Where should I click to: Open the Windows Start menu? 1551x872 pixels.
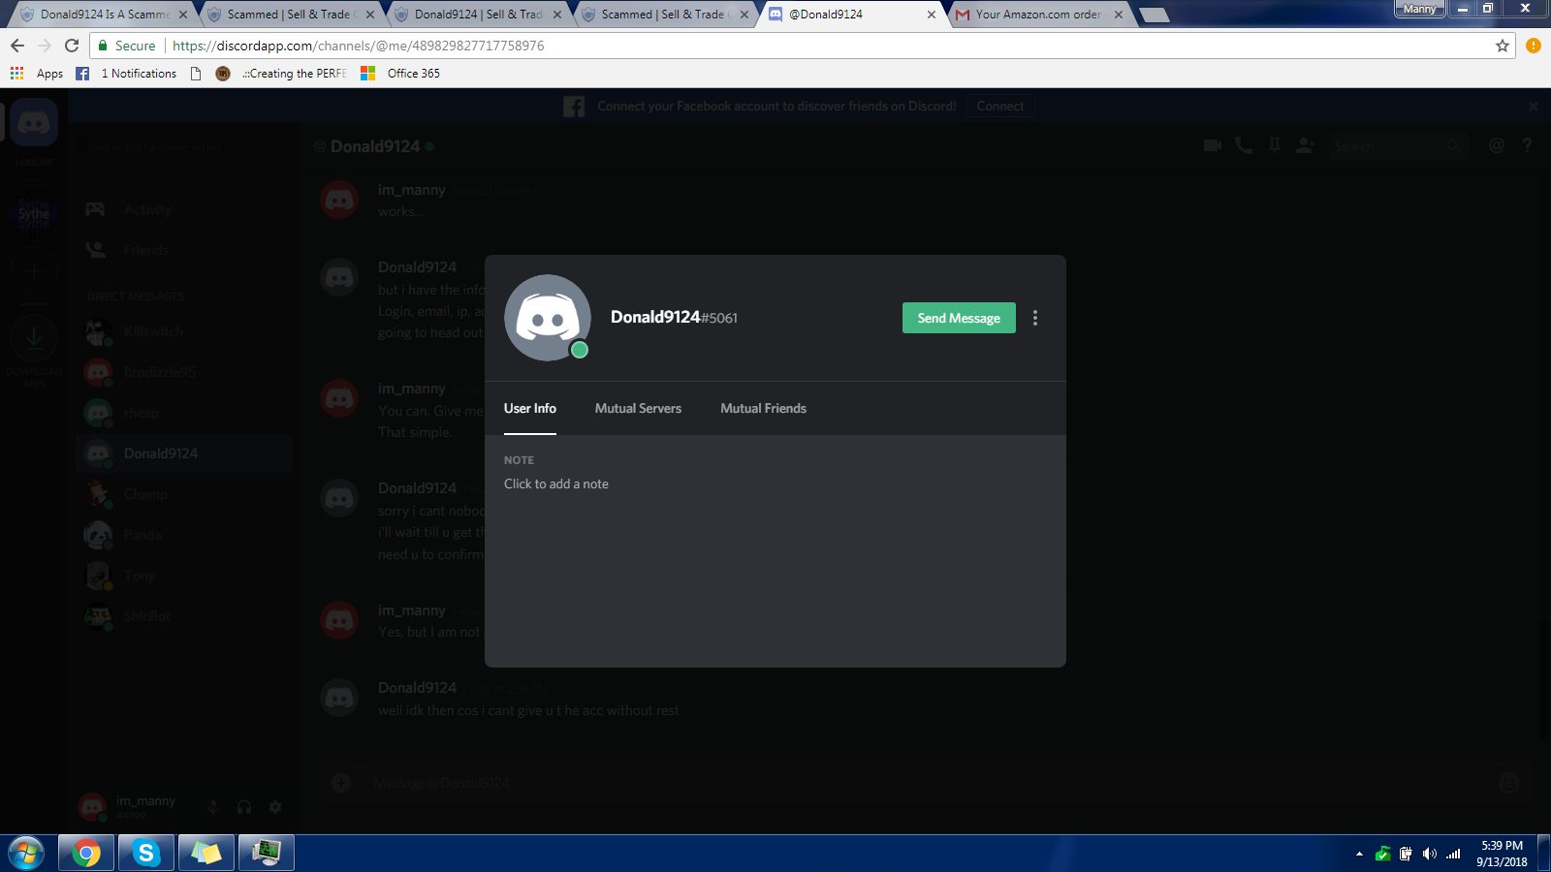tap(26, 853)
